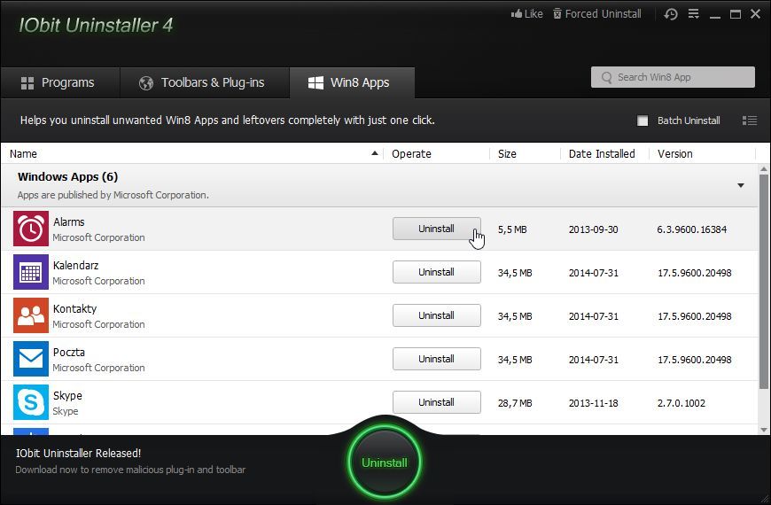Click scrollbar down arrow
The width and height of the screenshot is (771, 505).
[764, 430]
